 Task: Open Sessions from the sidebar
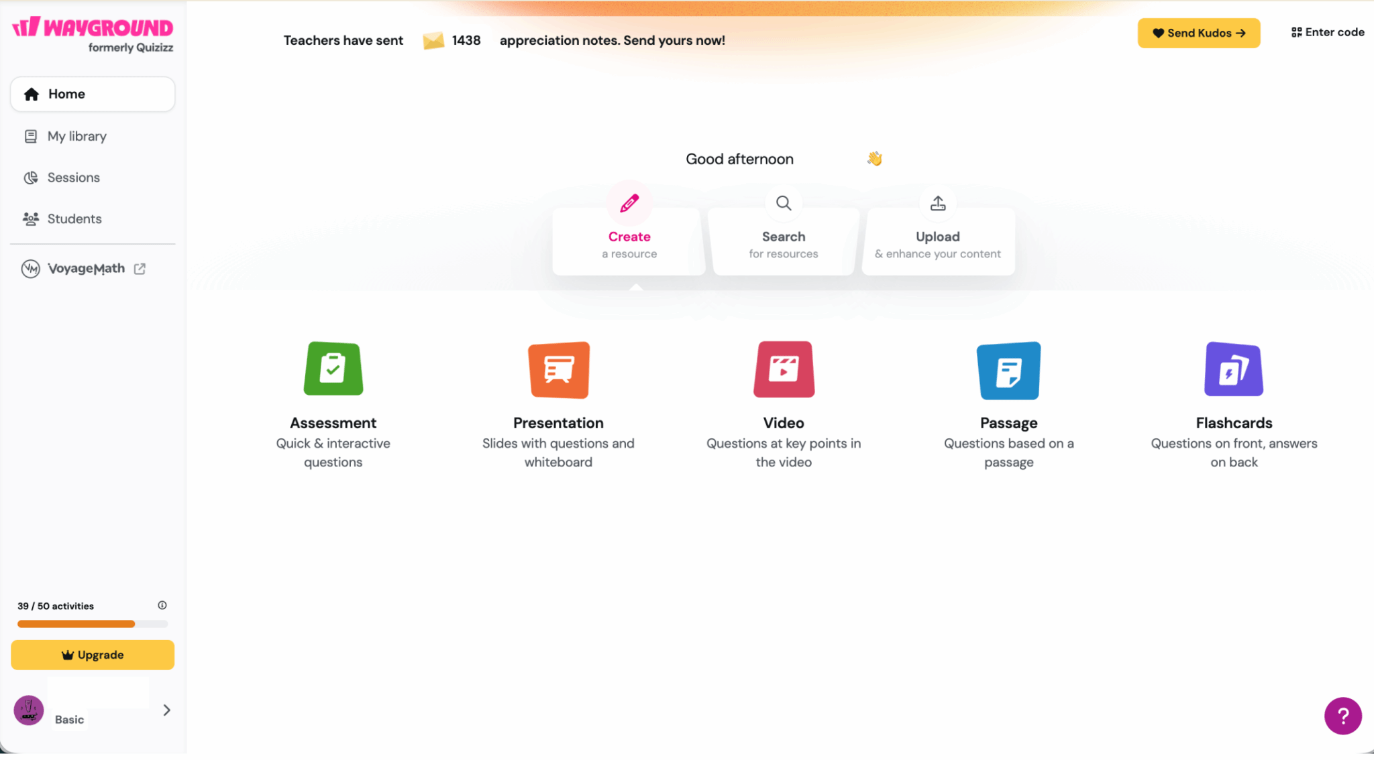(x=73, y=178)
